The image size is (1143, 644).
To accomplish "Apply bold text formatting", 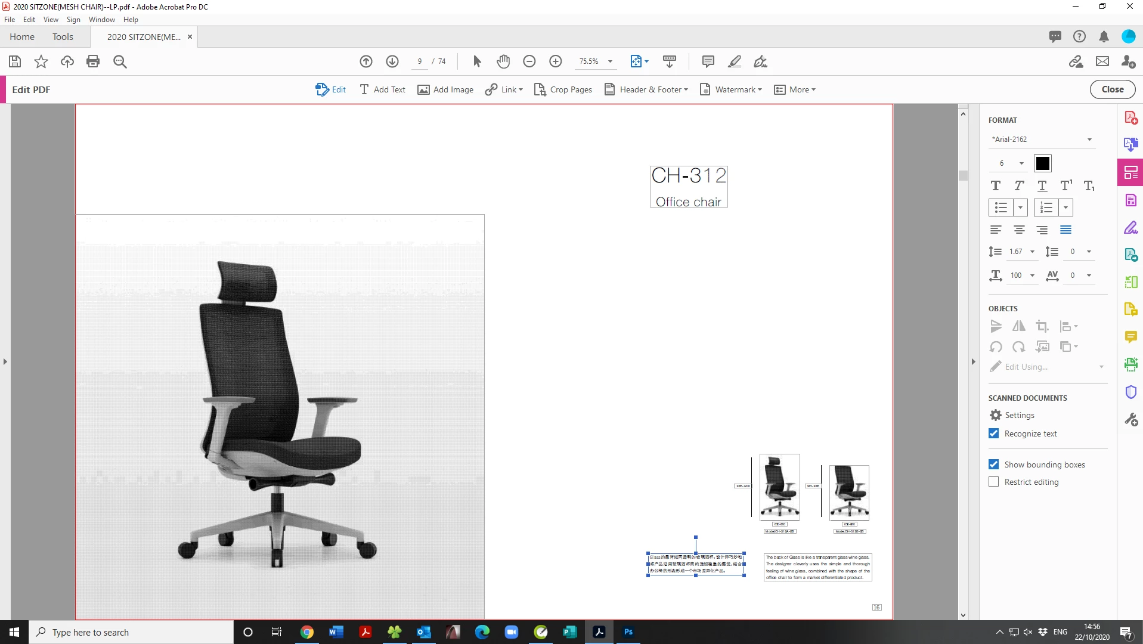I will 996,186.
